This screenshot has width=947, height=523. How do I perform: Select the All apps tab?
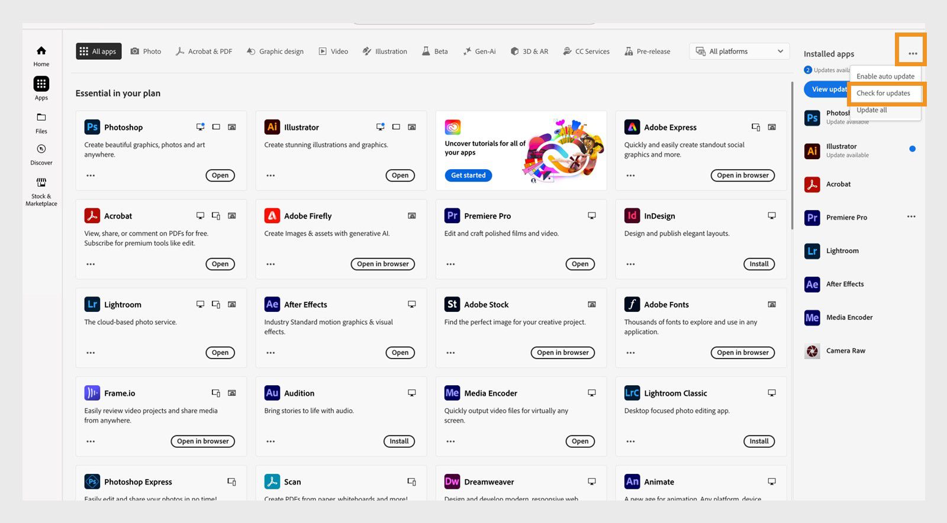click(x=98, y=51)
